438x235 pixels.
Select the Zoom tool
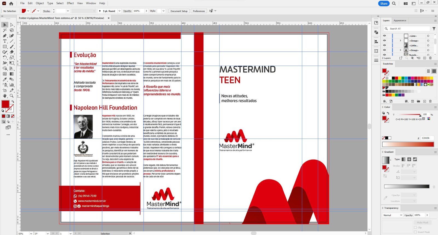(x=12, y=96)
